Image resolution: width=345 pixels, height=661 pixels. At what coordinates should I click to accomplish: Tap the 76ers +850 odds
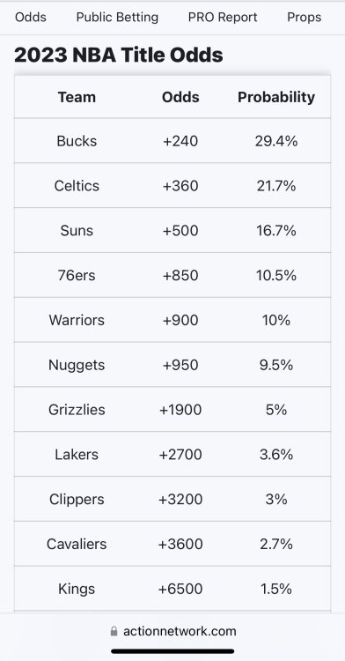point(180,275)
